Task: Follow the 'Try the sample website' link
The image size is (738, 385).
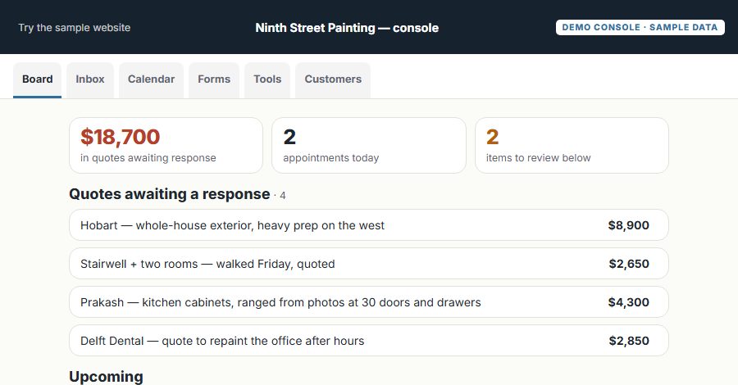Action: (x=75, y=28)
